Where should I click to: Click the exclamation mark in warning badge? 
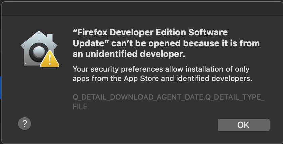pyautogui.click(x=50, y=60)
